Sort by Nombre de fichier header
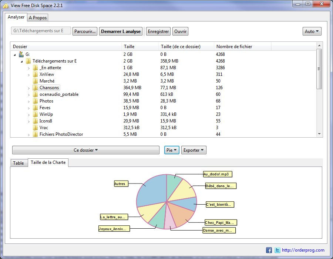Screen dimensions: 333x259 242,47
